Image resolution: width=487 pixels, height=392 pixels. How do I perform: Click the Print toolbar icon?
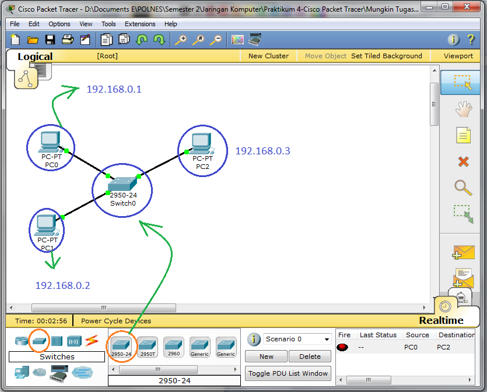click(x=68, y=40)
